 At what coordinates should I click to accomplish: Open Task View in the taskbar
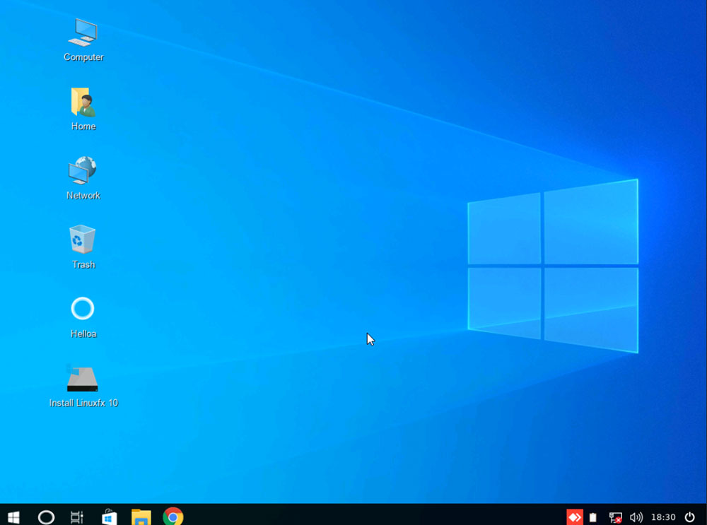point(77,517)
